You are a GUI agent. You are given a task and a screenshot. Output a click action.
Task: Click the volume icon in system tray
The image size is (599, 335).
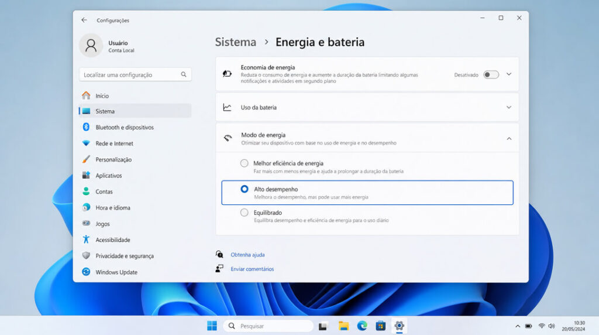(x=551, y=326)
